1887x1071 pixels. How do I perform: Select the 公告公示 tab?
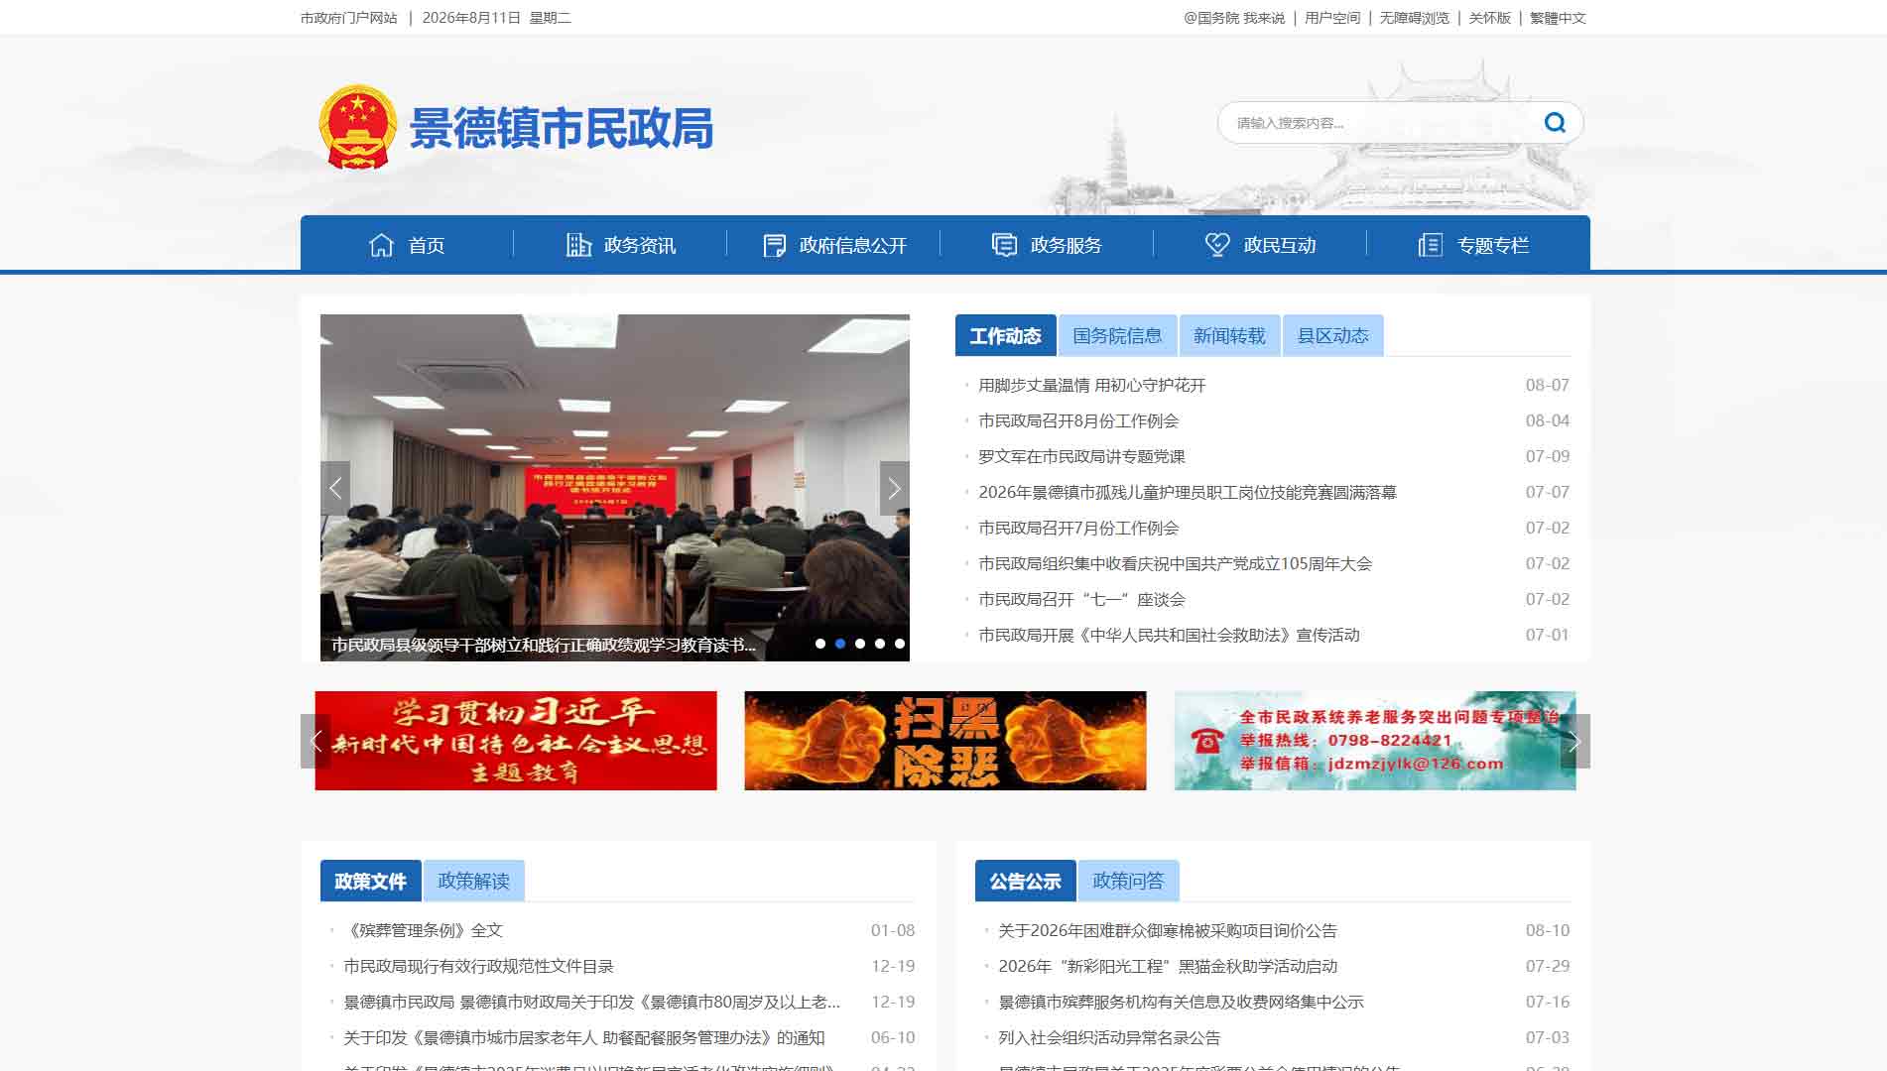coord(1025,881)
